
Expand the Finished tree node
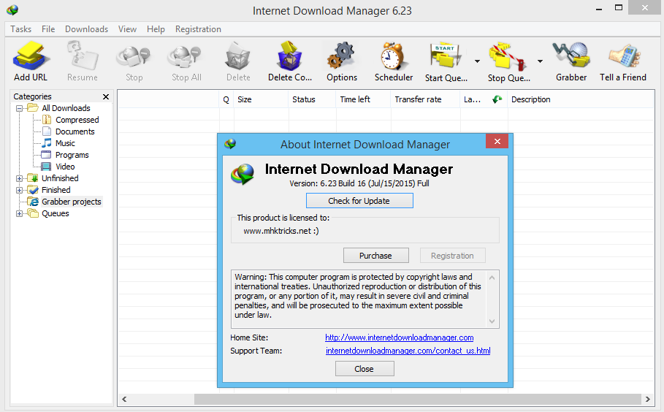click(x=19, y=190)
